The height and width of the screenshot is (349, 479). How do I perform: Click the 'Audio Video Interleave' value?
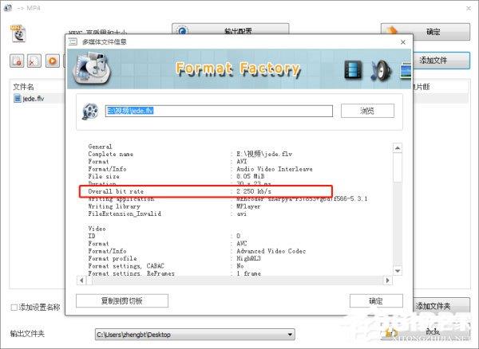coord(275,169)
